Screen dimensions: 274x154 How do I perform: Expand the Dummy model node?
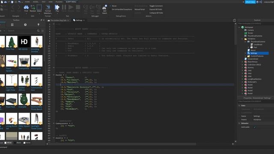click(x=242, y=68)
